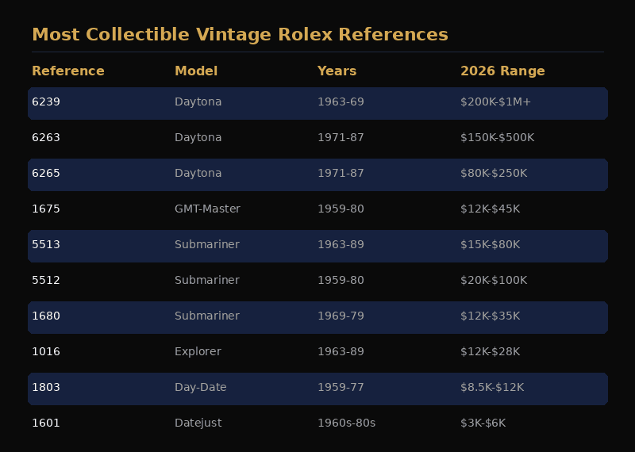The width and height of the screenshot is (635, 452).
Task: Click years 1971-87 in the 6263 row
Action: (341, 138)
